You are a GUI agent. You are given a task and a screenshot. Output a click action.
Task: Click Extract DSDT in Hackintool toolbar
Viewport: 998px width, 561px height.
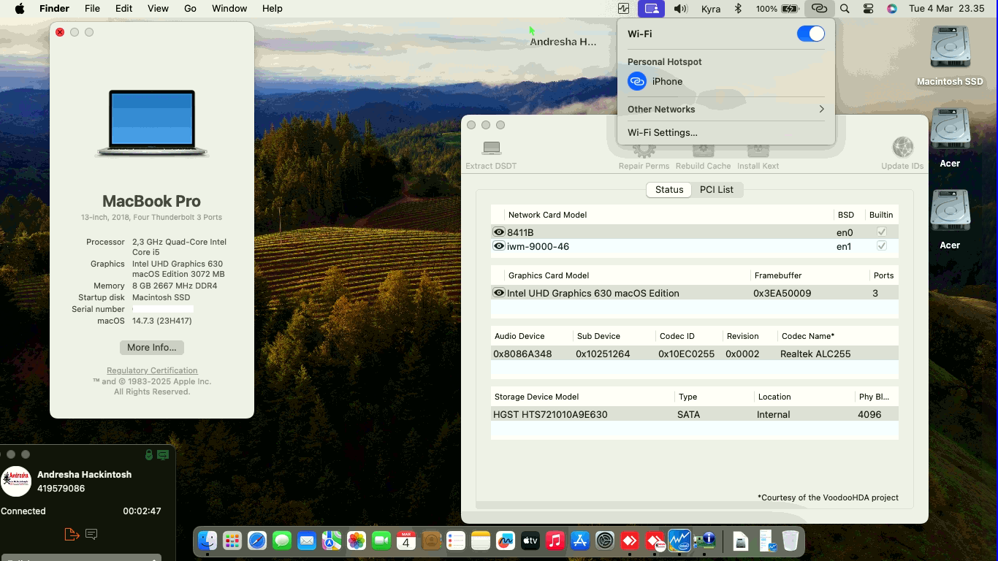coord(490,150)
